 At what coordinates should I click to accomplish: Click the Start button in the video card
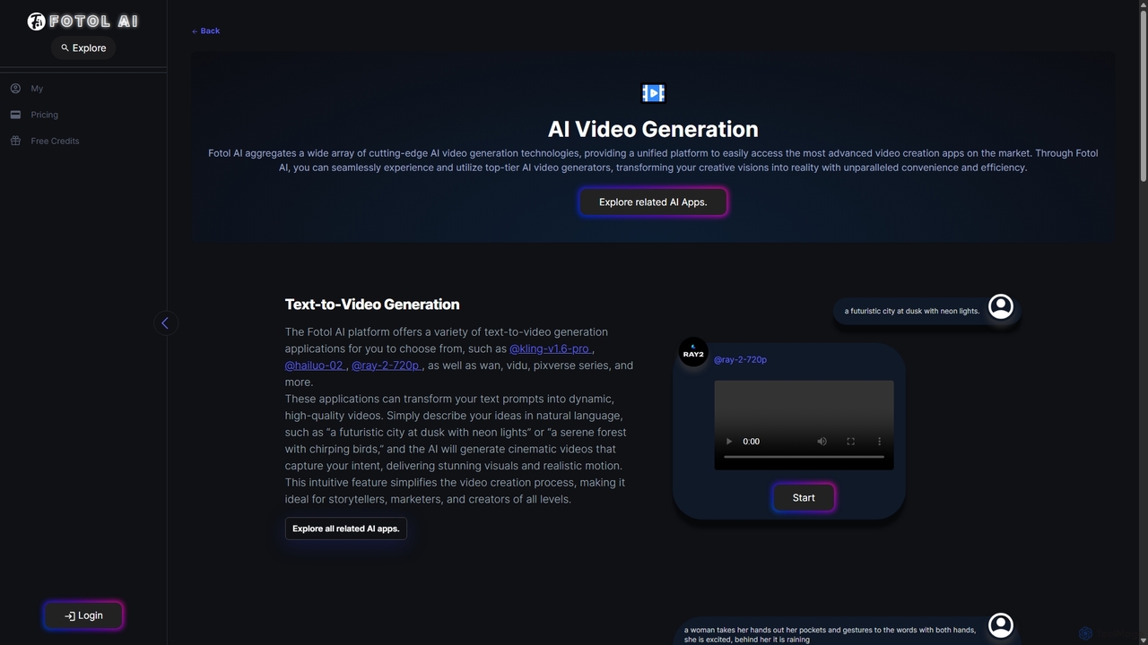coord(804,498)
